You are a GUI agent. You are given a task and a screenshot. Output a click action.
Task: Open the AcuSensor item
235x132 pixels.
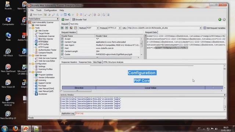pyautogui.click(x=43, y=94)
